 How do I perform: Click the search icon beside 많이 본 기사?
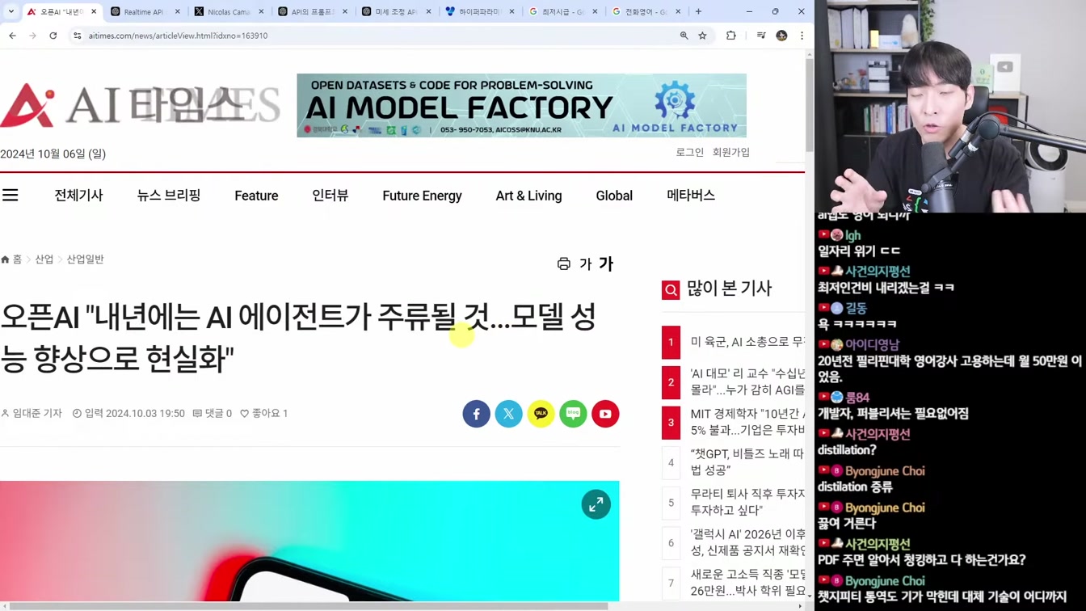[671, 290]
